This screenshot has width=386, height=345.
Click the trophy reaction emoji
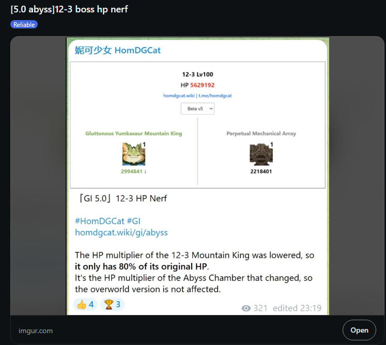[109, 304]
